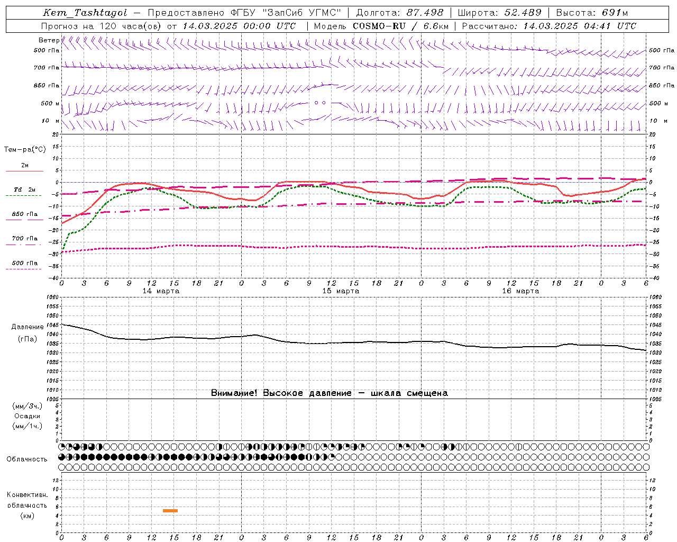Select the Высота: 691м header entry
The height and width of the screenshot is (542, 677).
coord(592,13)
